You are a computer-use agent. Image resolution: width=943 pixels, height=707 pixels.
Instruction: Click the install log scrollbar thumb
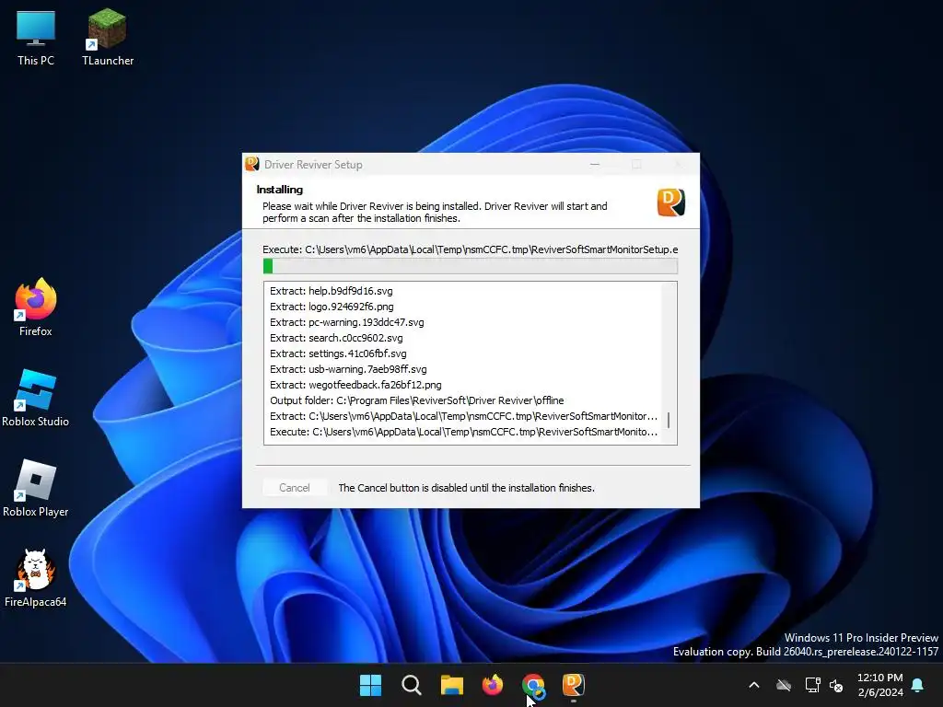click(x=669, y=420)
